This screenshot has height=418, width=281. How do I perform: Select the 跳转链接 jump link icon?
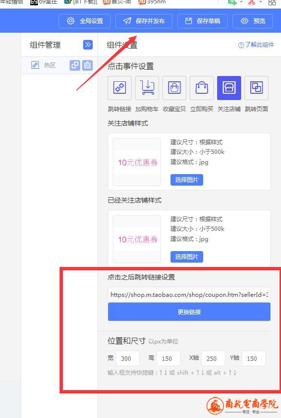tap(120, 88)
